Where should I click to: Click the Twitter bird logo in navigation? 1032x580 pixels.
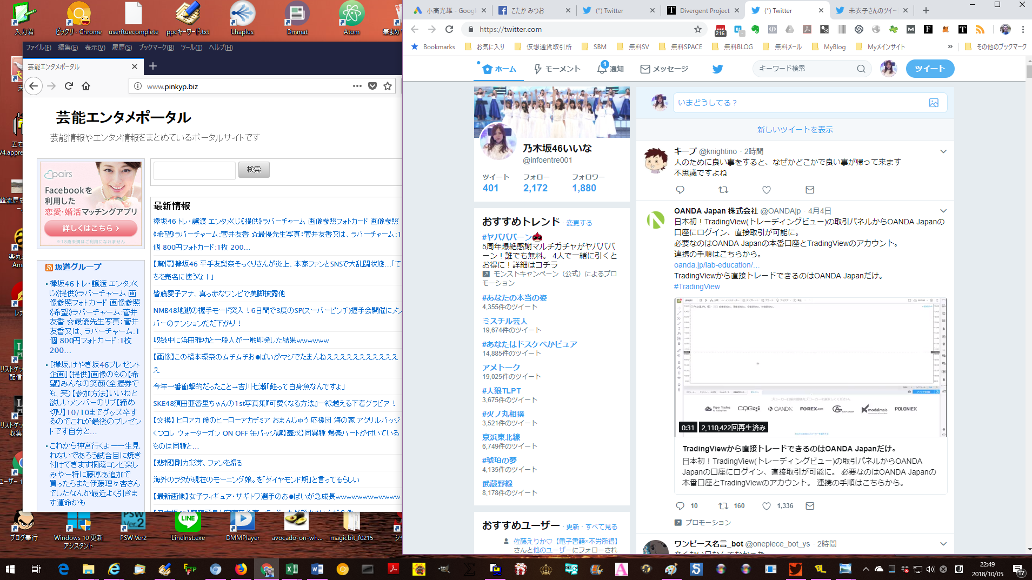click(717, 69)
